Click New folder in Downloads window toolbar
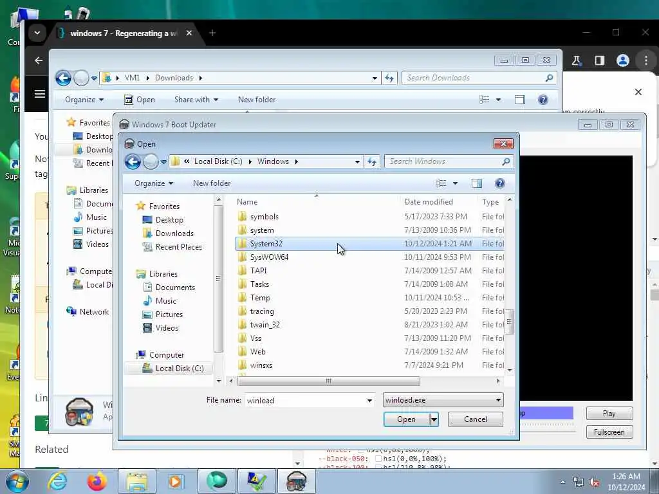The width and height of the screenshot is (659, 494). [x=257, y=100]
